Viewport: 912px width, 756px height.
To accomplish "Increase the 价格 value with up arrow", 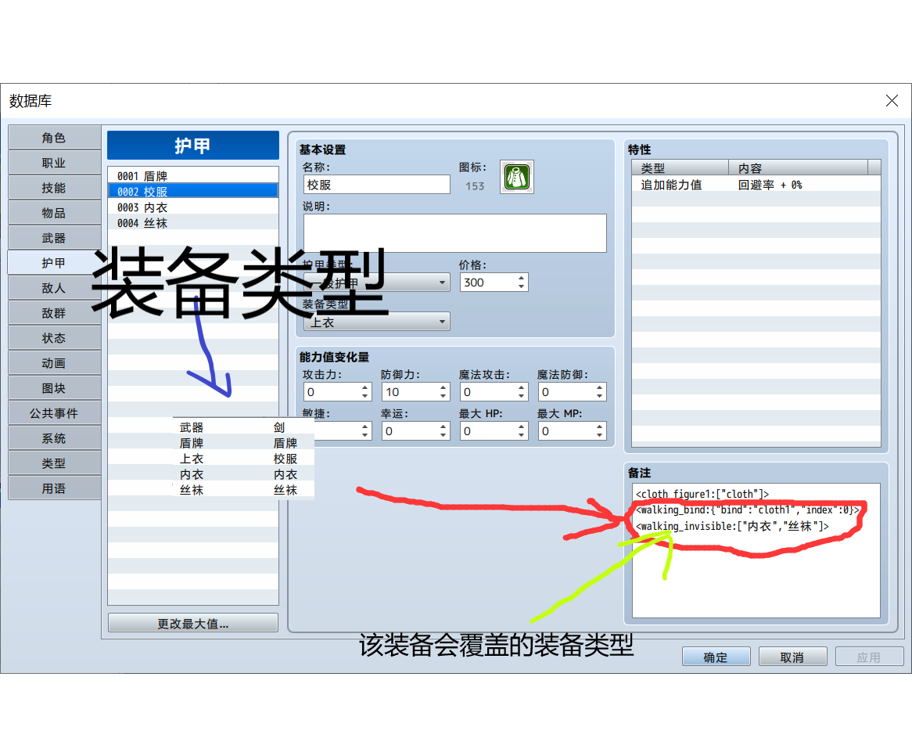I will (521, 278).
